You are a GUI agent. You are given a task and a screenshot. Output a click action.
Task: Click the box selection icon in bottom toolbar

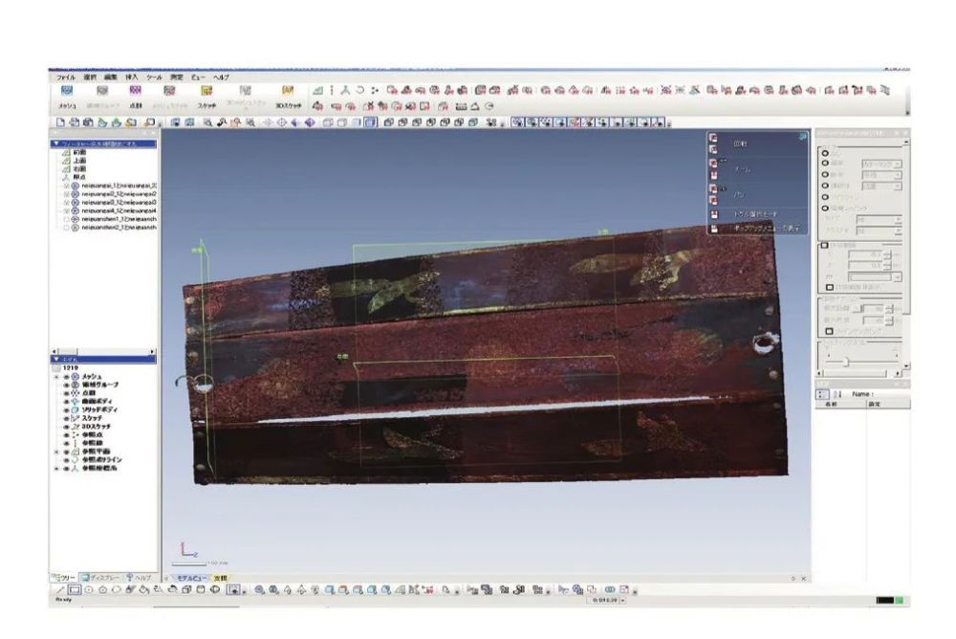click(x=186, y=589)
